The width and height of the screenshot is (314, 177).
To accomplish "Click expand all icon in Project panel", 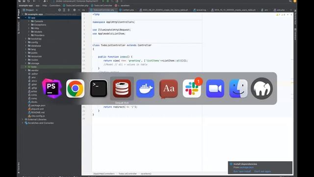I will [64, 10].
